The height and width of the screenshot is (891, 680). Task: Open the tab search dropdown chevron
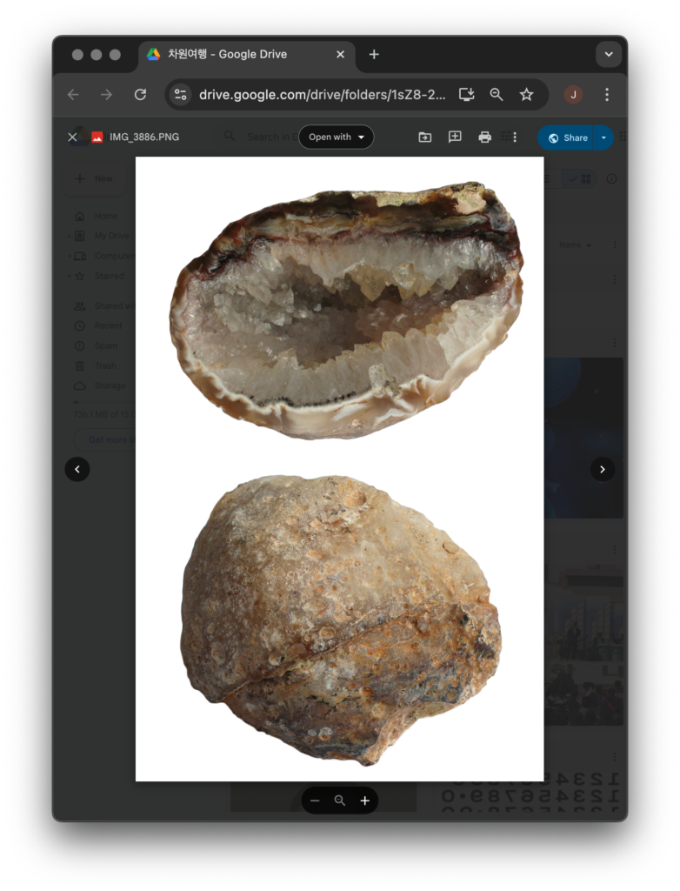(609, 55)
